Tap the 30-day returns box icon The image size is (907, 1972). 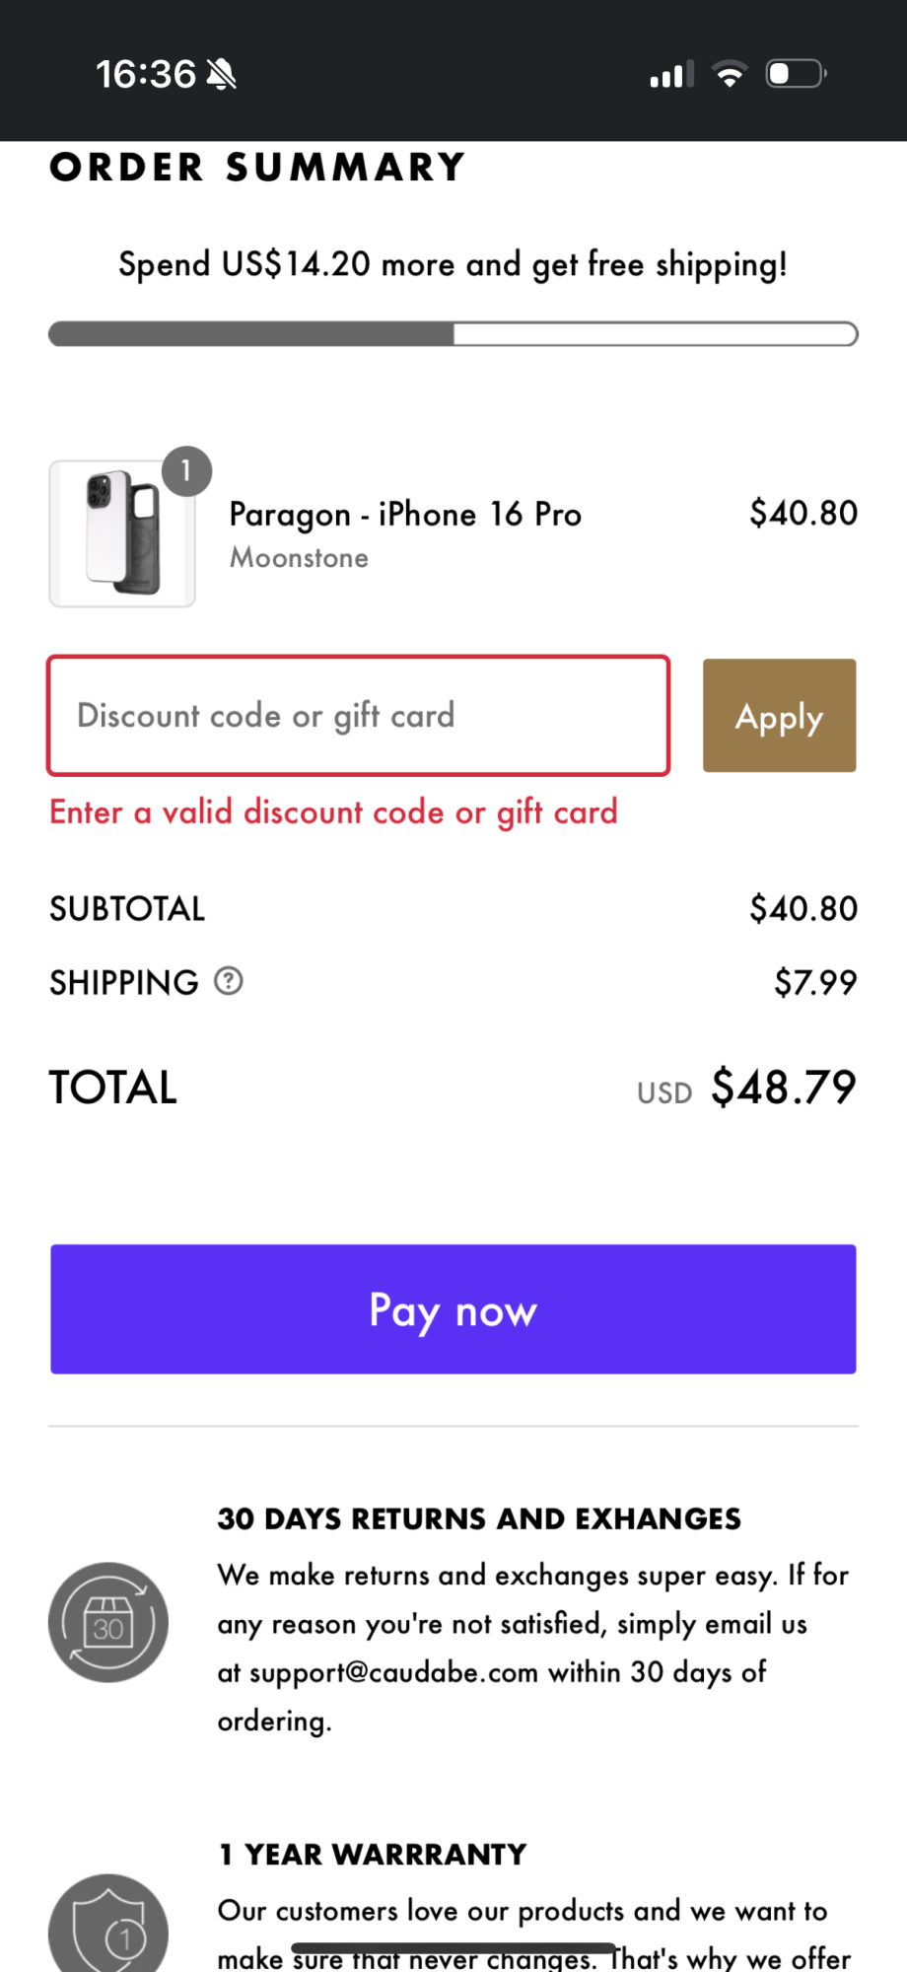pyautogui.click(x=108, y=1622)
